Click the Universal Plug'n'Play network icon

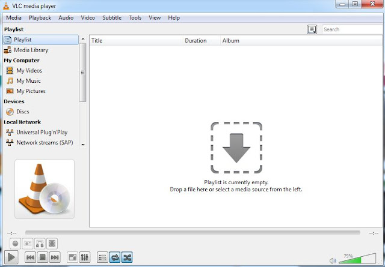pos(10,132)
